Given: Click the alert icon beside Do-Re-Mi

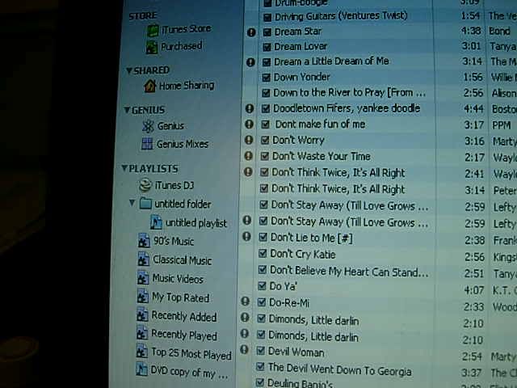Looking at the screenshot, I should click(245, 301).
